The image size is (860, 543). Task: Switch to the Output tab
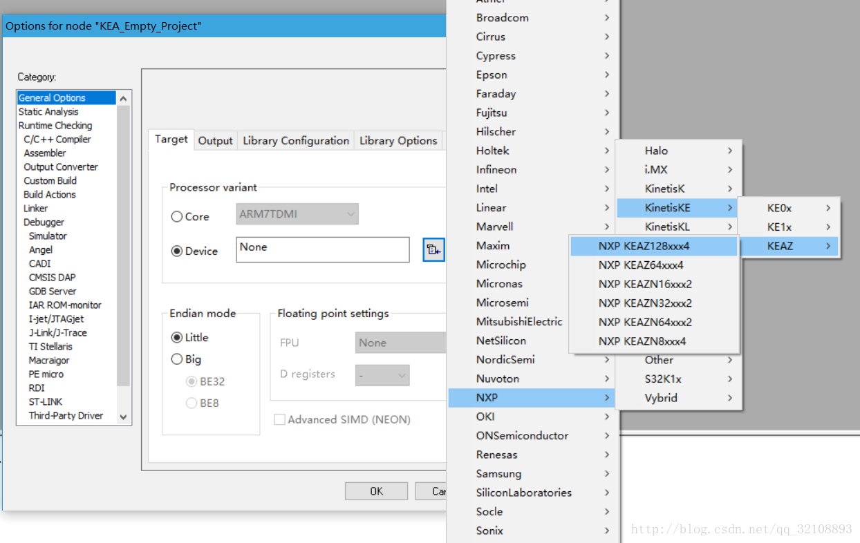(216, 141)
